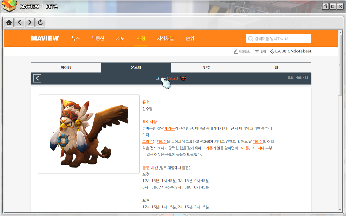Open the 순위 menu
346x216 pixels.
point(190,39)
